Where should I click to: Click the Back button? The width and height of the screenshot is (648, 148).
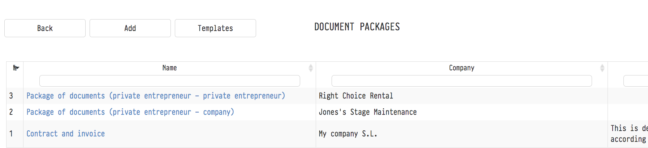45,28
